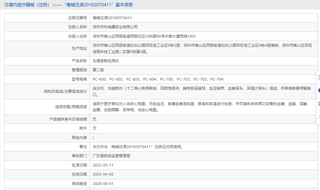
Task: Click the 适用范围/预期用途 intended use text
Action: point(201,107)
